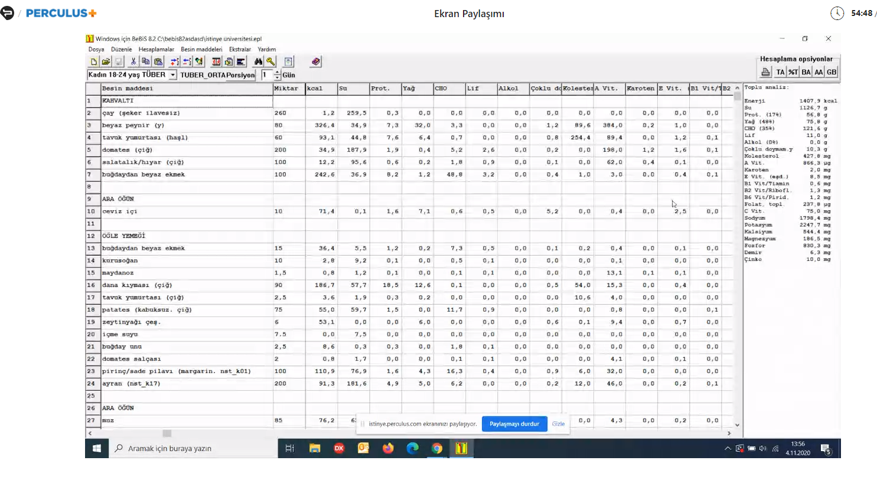Click the horizontal scrollbar thumb below the table
Image resolution: width=877 pixels, height=493 pixels.
pos(167,433)
